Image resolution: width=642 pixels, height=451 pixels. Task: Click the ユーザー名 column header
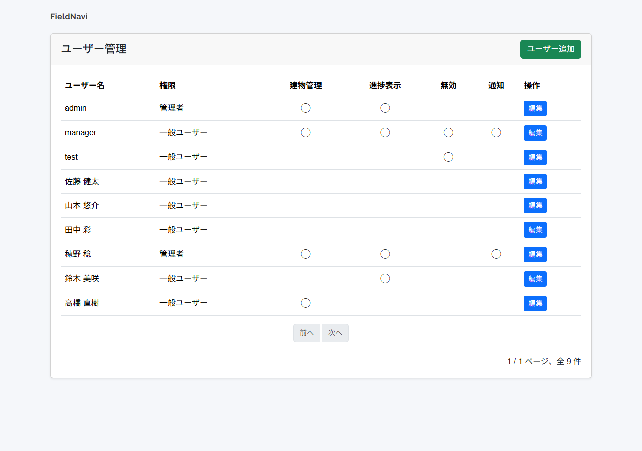click(85, 85)
